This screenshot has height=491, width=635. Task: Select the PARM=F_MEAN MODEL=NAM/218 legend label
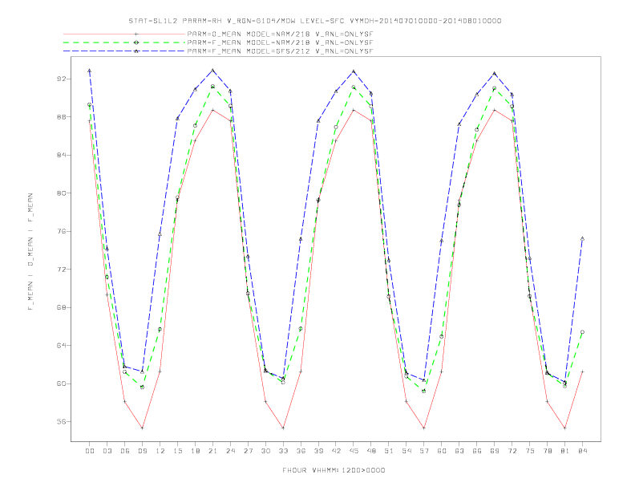(280, 43)
